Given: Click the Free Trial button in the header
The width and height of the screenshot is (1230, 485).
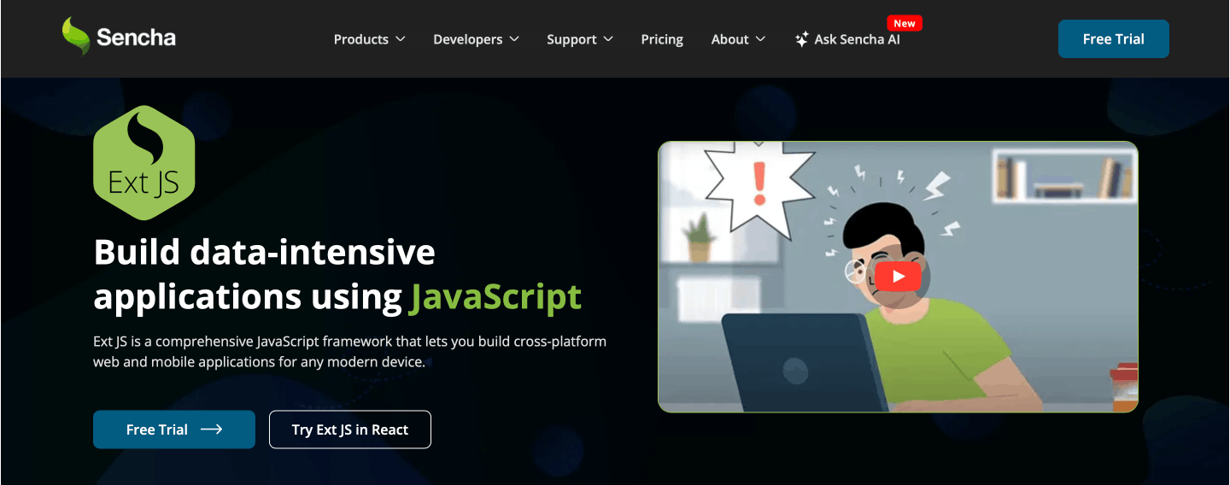Looking at the screenshot, I should point(1114,38).
